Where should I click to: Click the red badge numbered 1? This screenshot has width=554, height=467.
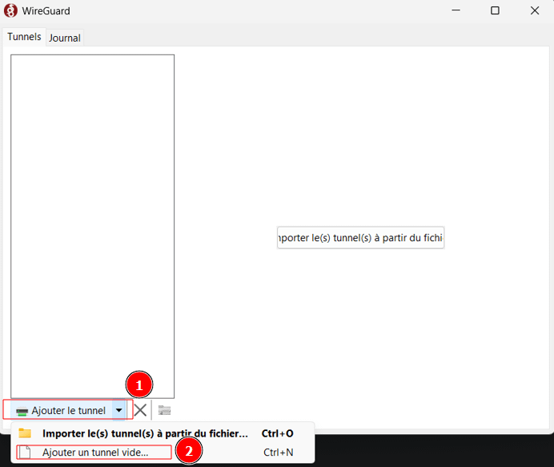click(x=139, y=385)
